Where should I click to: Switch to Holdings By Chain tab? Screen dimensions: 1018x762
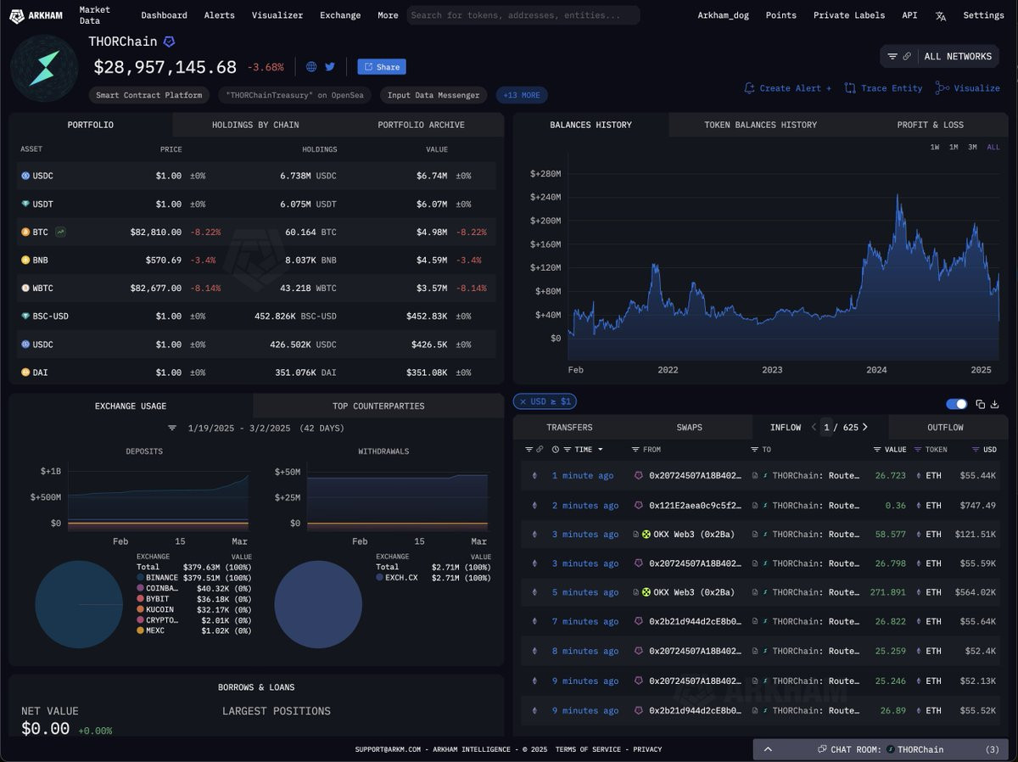pos(255,125)
